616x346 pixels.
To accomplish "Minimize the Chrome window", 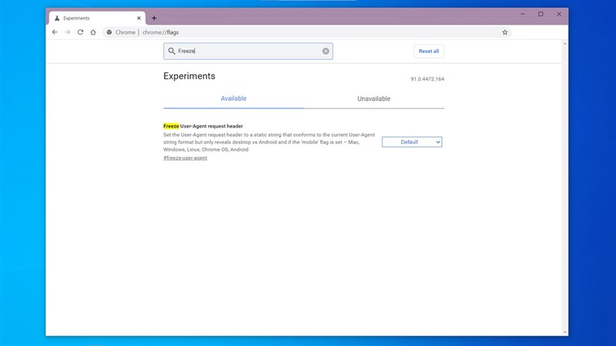I will click(x=523, y=14).
